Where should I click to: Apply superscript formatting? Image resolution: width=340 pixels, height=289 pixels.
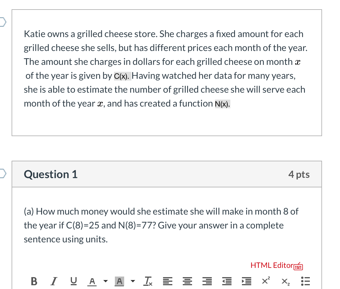[265, 281]
